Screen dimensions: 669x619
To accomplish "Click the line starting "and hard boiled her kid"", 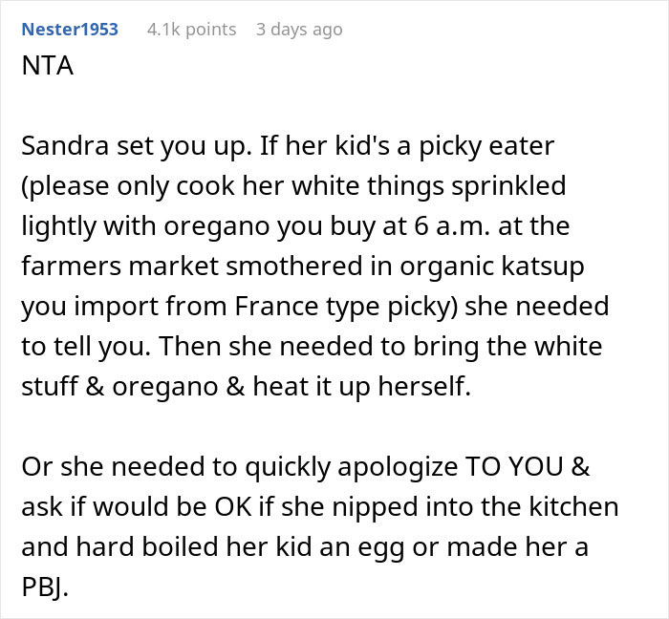I will click(x=305, y=547).
